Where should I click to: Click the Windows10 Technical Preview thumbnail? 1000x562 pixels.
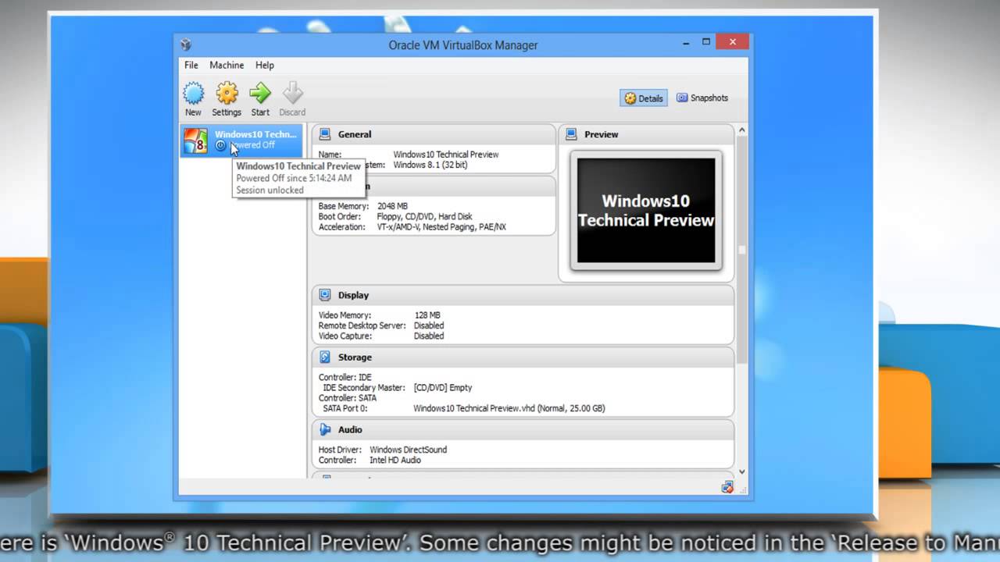point(646,211)
